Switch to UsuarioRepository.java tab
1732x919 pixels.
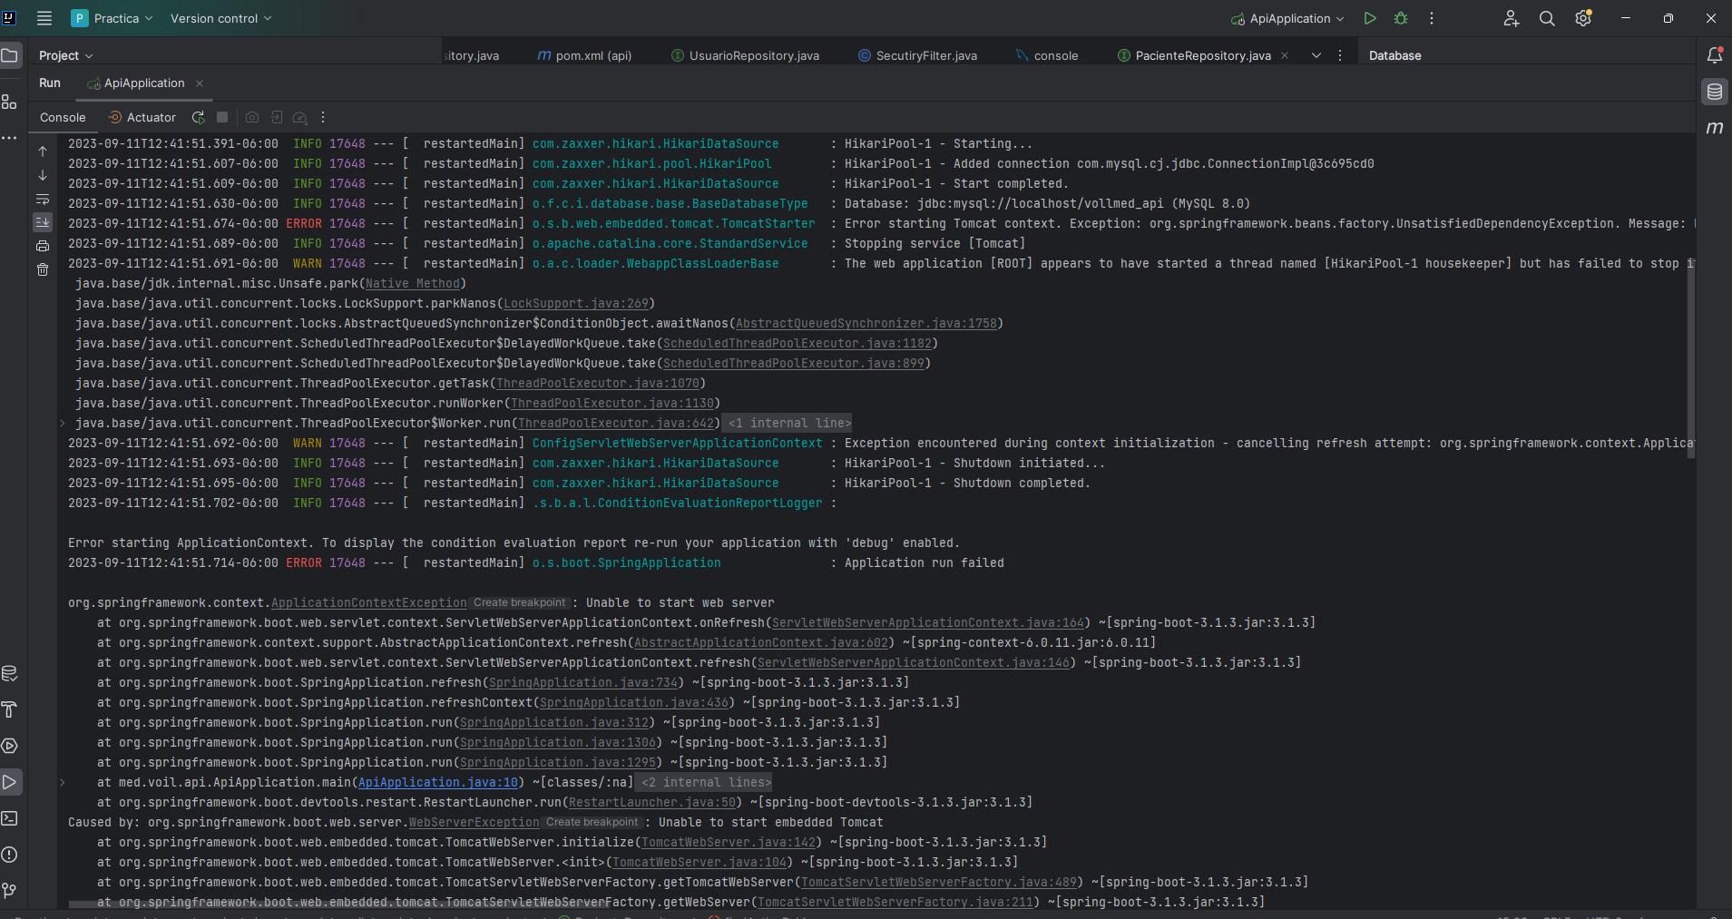pos(745,55)
